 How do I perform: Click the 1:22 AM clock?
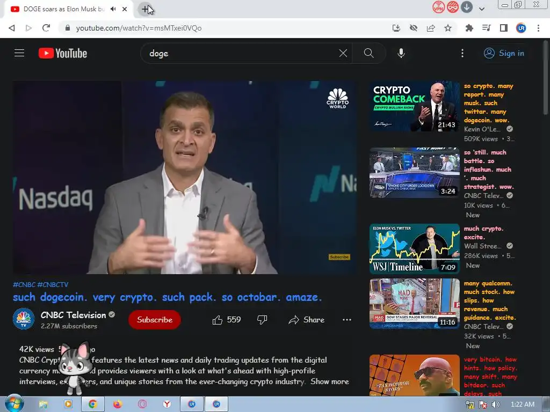click(523, 404)
